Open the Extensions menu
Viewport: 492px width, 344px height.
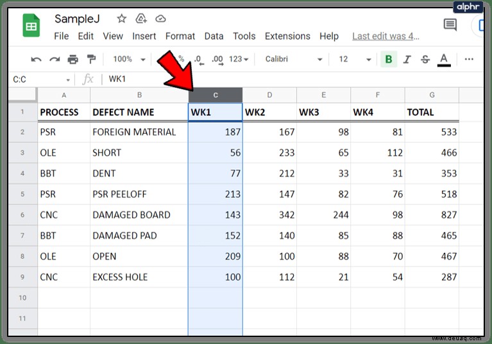point(287,37)
